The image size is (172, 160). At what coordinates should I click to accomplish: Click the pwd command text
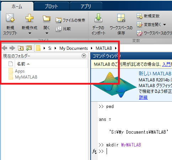point(110,106)
